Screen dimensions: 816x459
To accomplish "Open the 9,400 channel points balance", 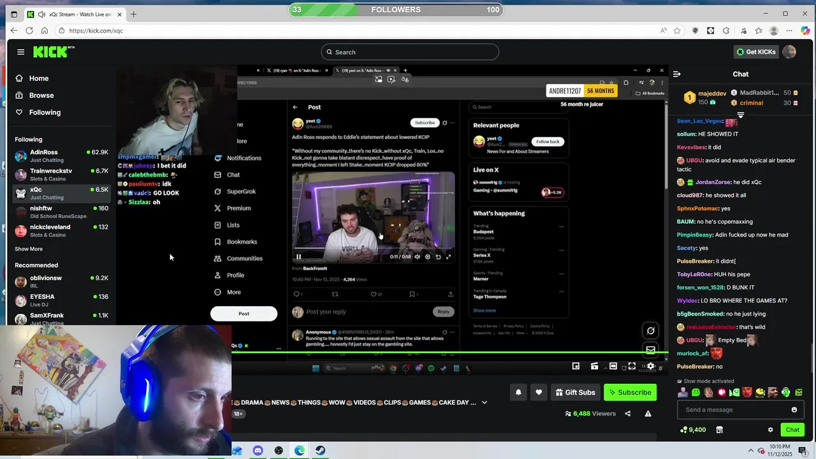I will (x=693, y=430).
